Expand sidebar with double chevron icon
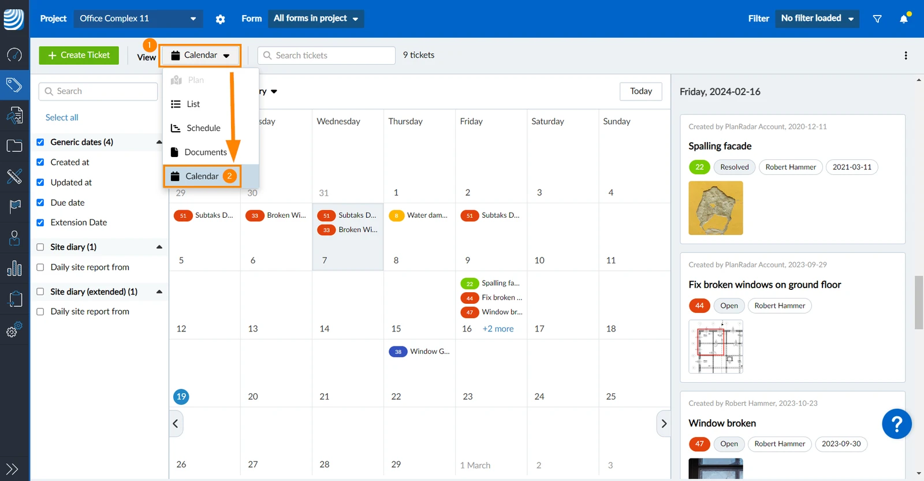924x481 pixels. (x=12, y=469)
